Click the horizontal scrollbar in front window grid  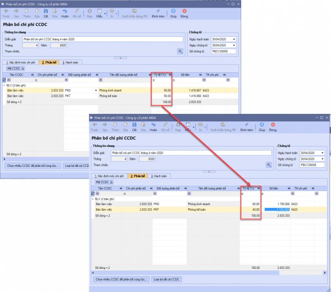[x=189, y=273]
